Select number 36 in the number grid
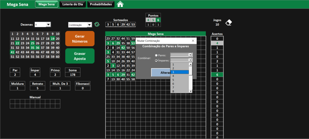309x139 pixels. [x=37, y=48]
